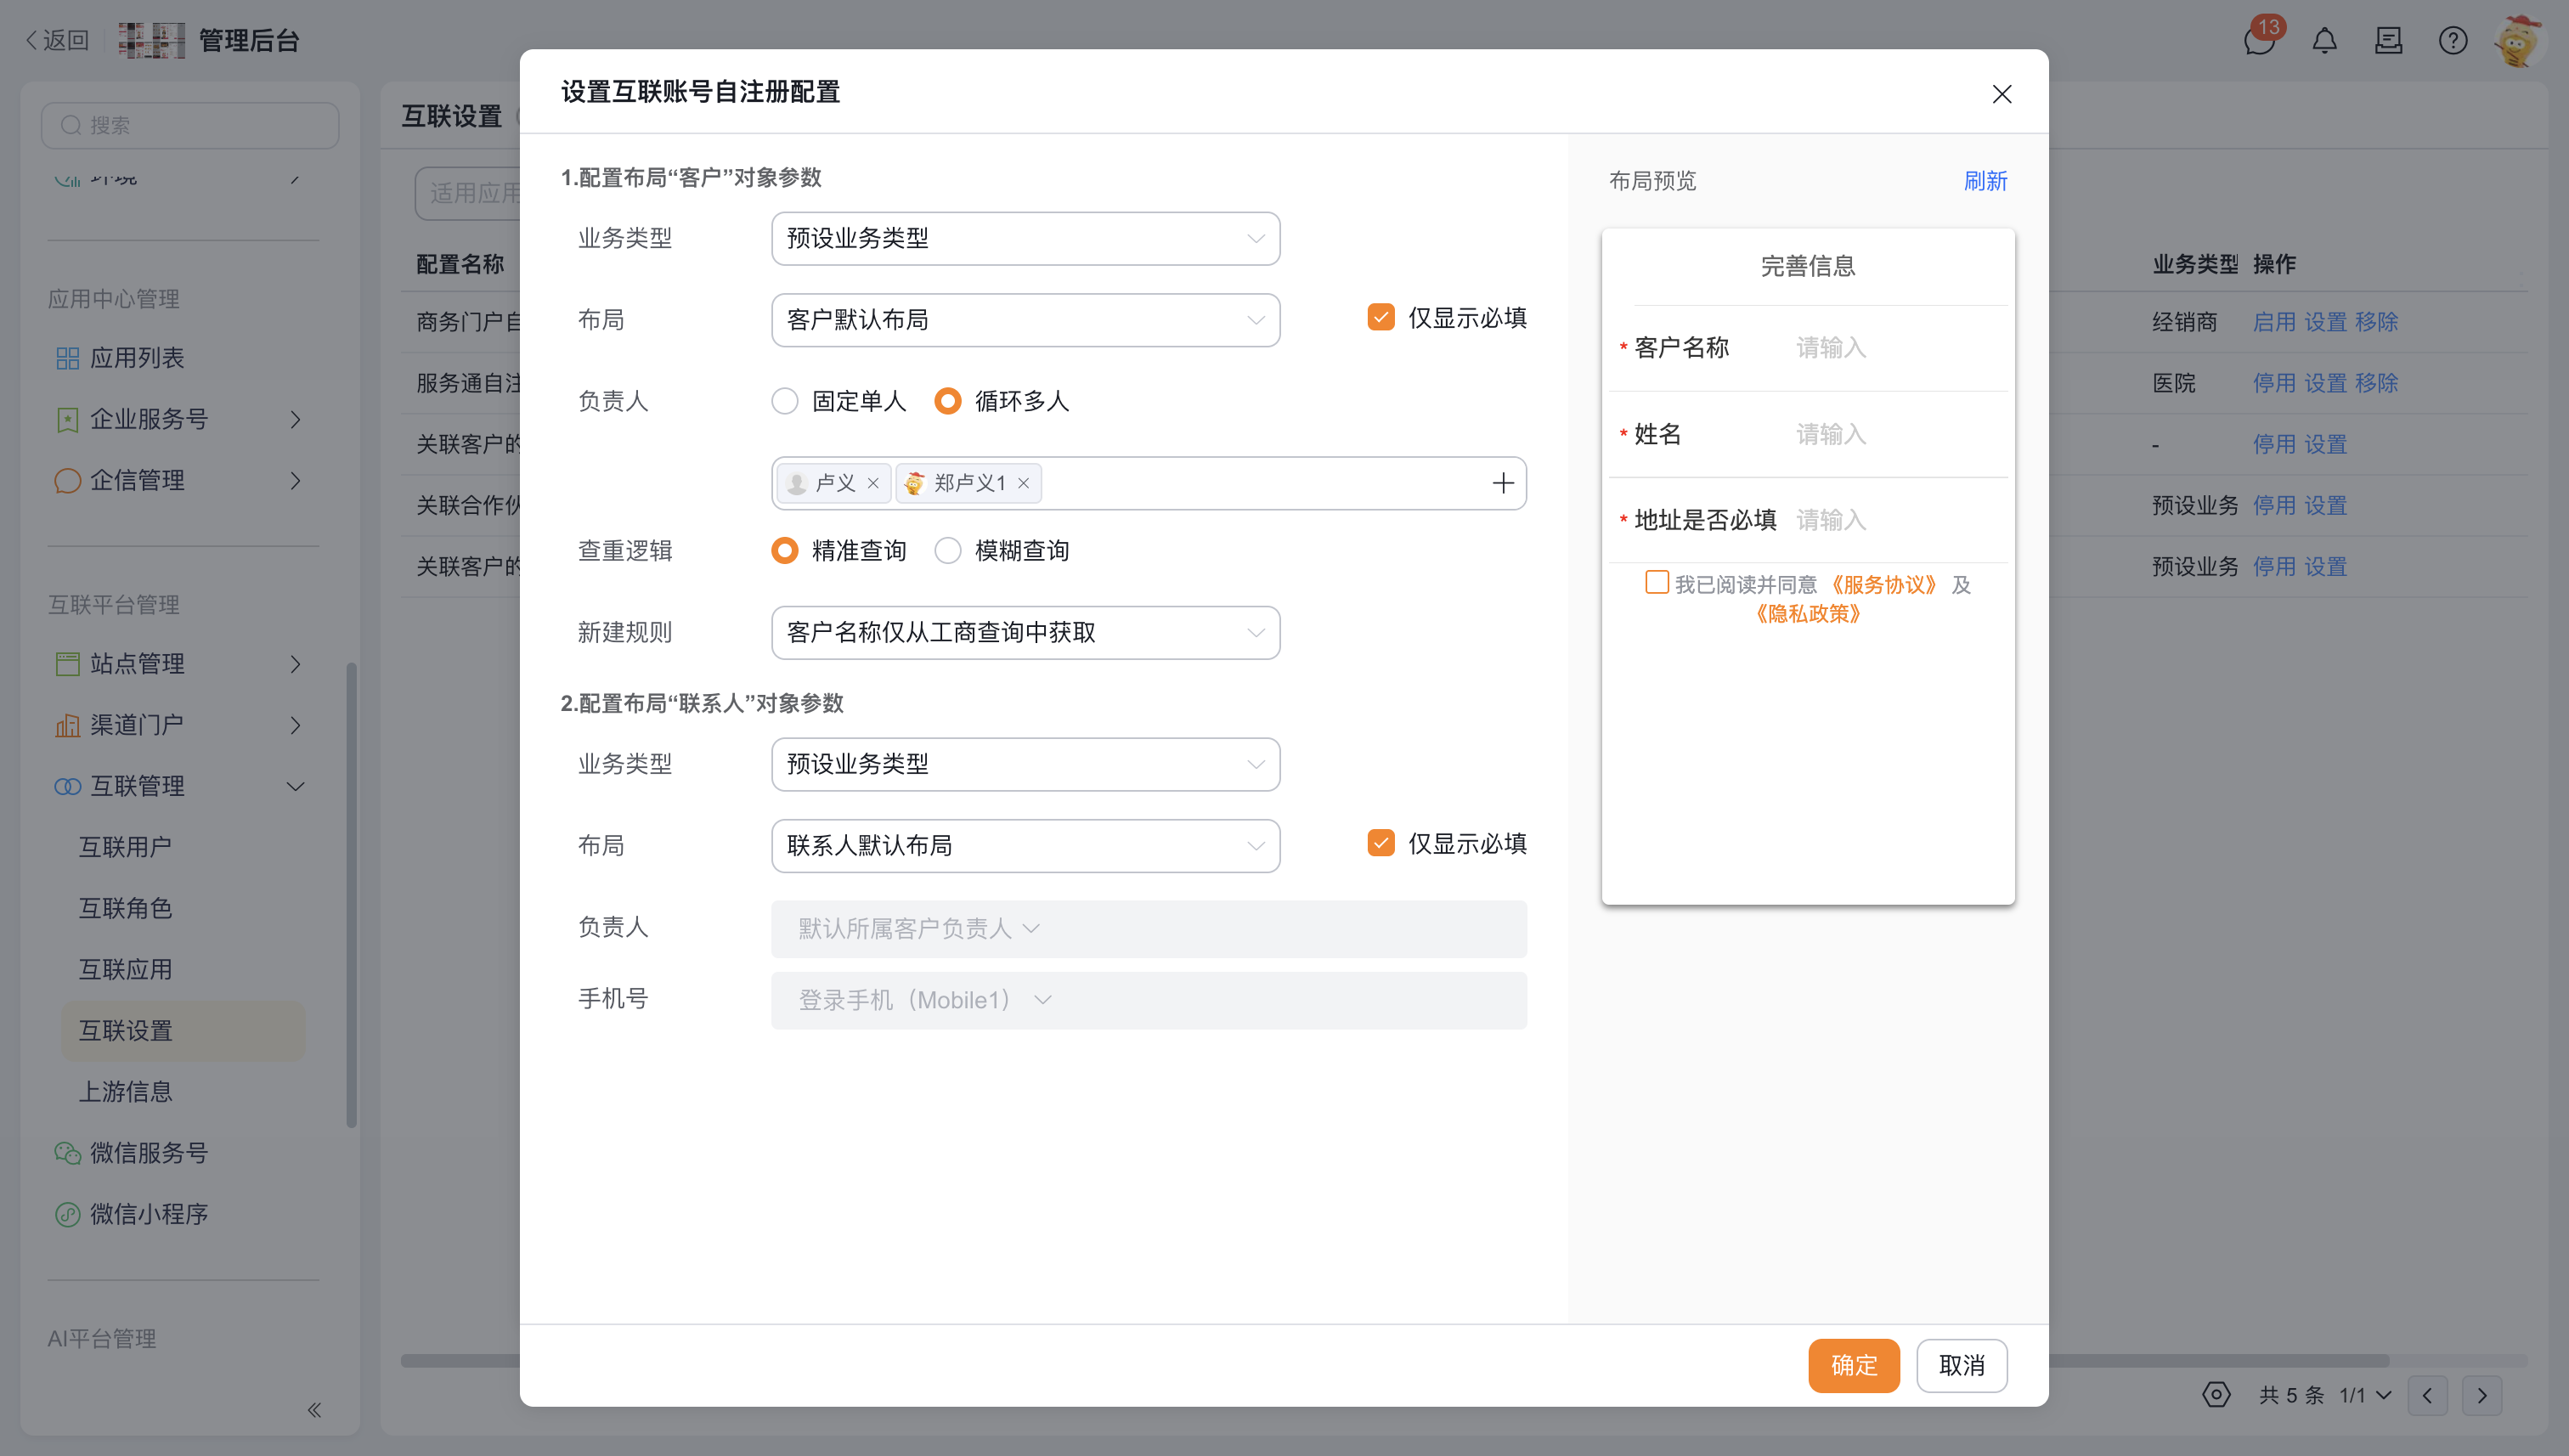Select the 固定单人 owner option
The height and width of the screenshot is (1456, 2569).
point(784,401)
